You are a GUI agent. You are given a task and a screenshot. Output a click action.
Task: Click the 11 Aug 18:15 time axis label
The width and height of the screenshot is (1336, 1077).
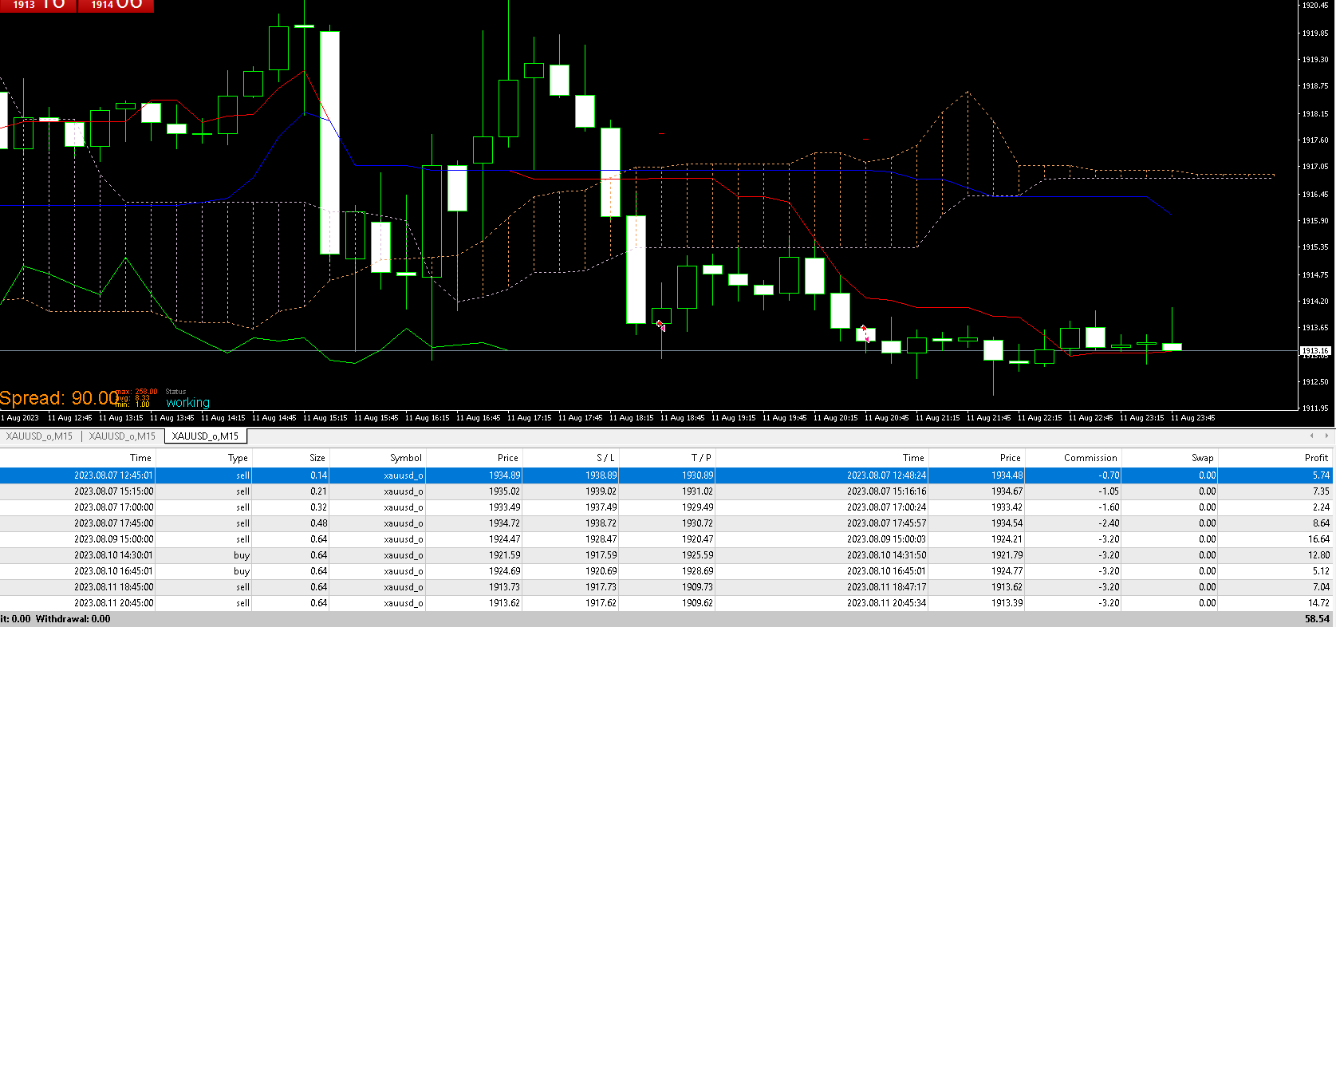(632, 418)
